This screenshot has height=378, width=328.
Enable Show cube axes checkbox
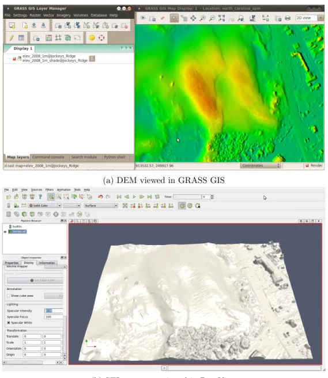pyautogui.click(x=9, y=296)
